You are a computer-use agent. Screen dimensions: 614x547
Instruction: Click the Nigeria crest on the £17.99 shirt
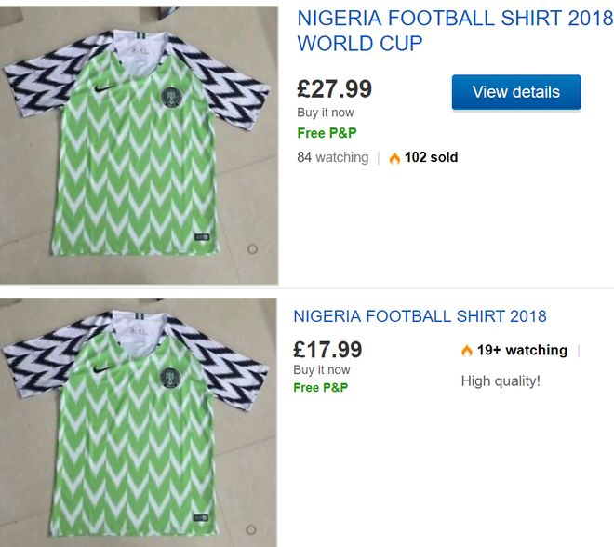click(x=170, y=379)
